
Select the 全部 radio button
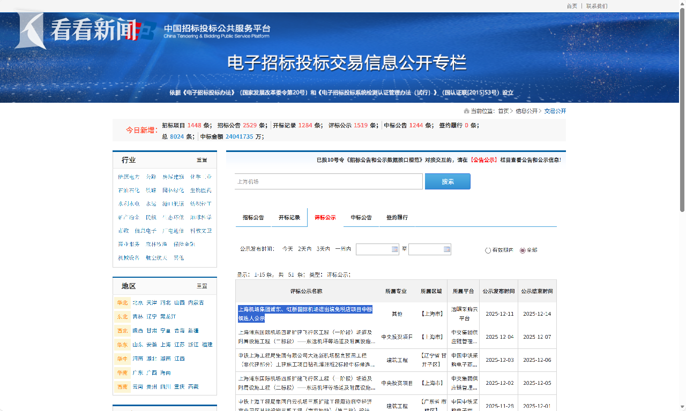pos(523,250)
